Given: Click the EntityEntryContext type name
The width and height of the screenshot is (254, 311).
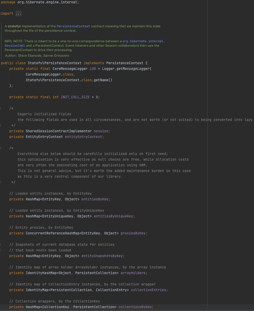Looking at the screenshot, I should pyautogui.click(x=44, y=137).
